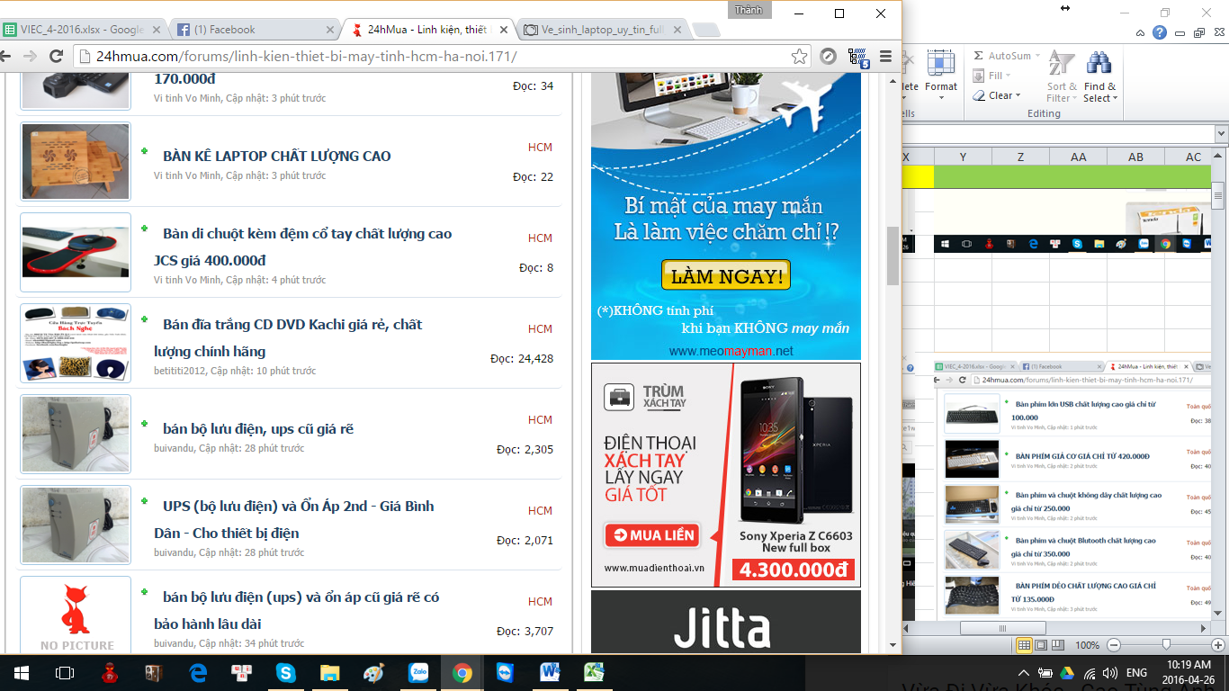Click Excel zoom in plus button
The height and width of the screenshot is (691, 1229).
(x=1219, y=645)
